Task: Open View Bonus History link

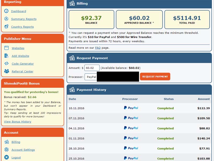Action: (18, 122)
